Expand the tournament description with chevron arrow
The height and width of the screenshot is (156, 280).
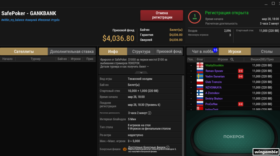(141, 73)
